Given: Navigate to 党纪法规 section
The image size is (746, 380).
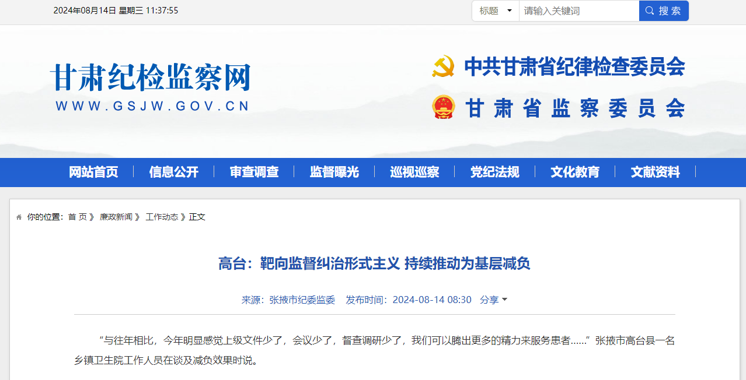Looking at the screenshot, I should pyautogui.click(x=494, y=172).
